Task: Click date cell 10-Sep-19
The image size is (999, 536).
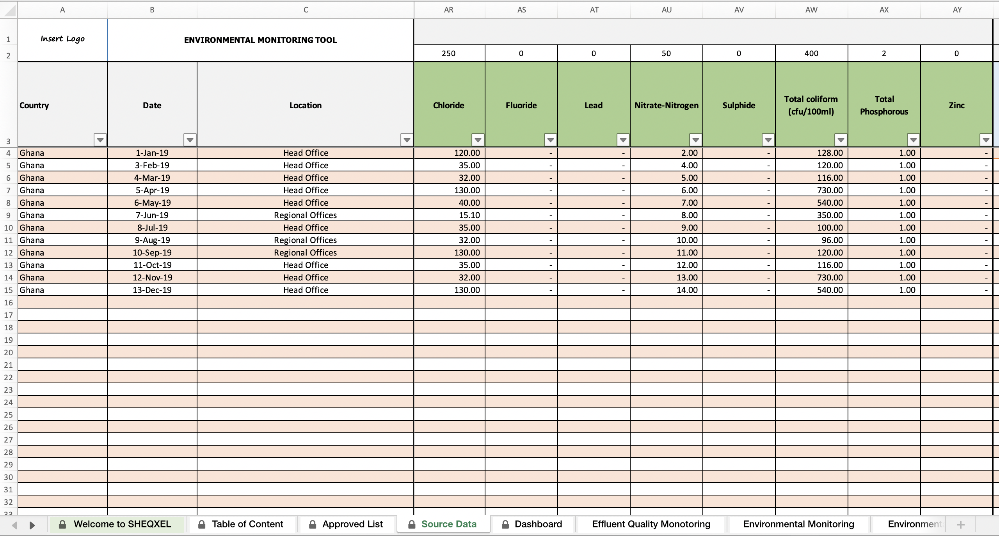Action: click(152, 253)
